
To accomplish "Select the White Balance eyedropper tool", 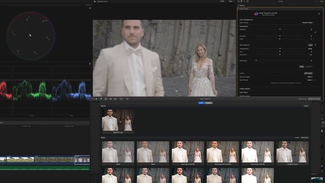I will 315,45.
